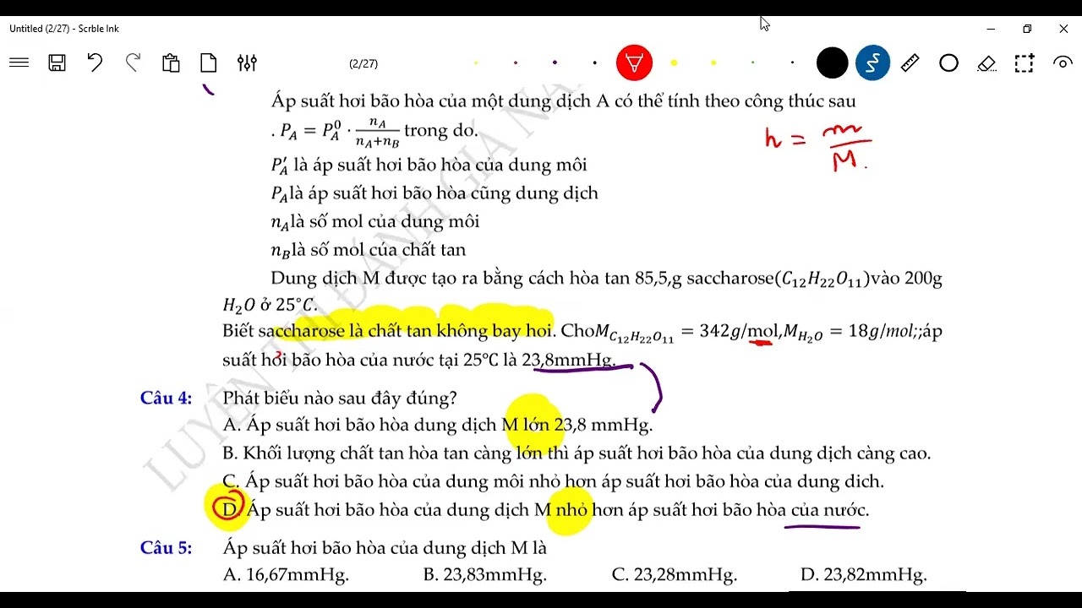
Task: Paste from the clipboard icon
Action: 171,62
